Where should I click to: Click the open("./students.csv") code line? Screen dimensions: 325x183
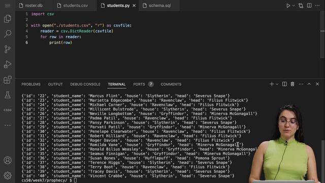coord(81,25)
